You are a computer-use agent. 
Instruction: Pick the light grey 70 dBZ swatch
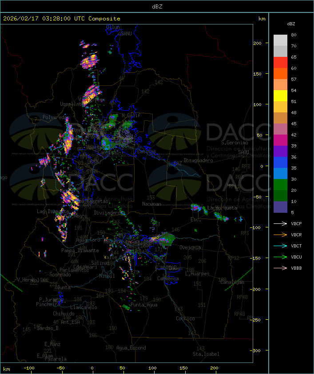(280, 40)
